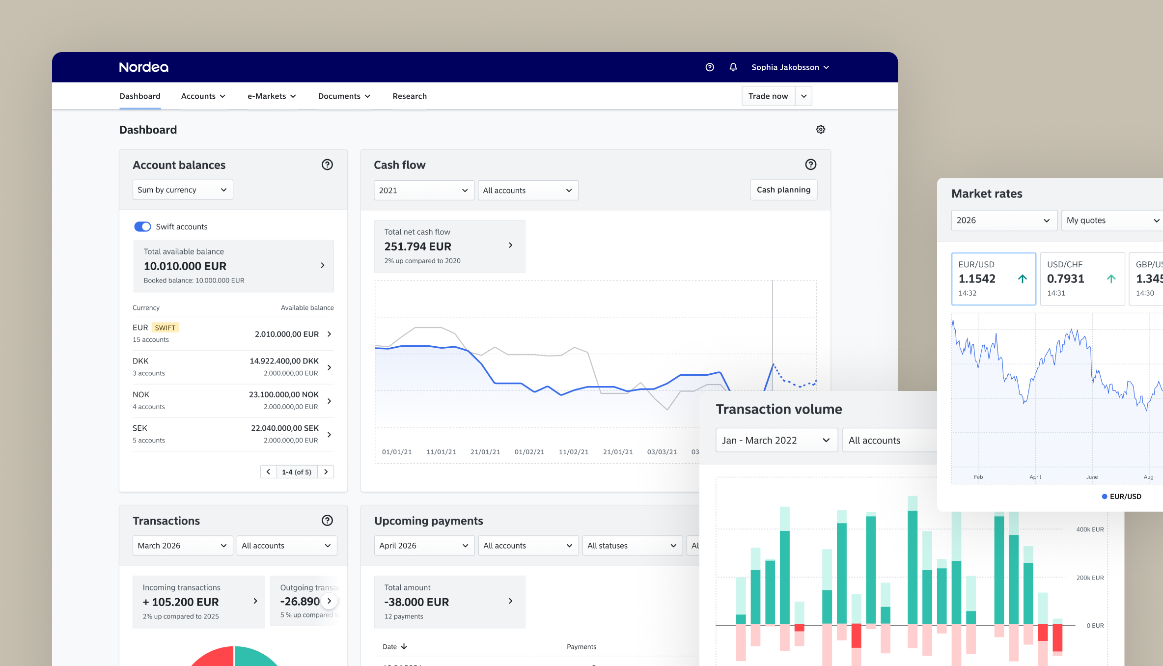This screenshot has width=1163, height=666.
Task: Go to the previous account balances page
Action: tap(268, 472)
